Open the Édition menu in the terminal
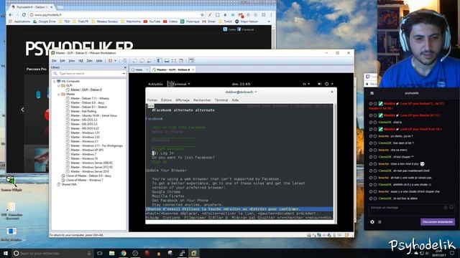The image size is (460, 258). pos(166,100)
